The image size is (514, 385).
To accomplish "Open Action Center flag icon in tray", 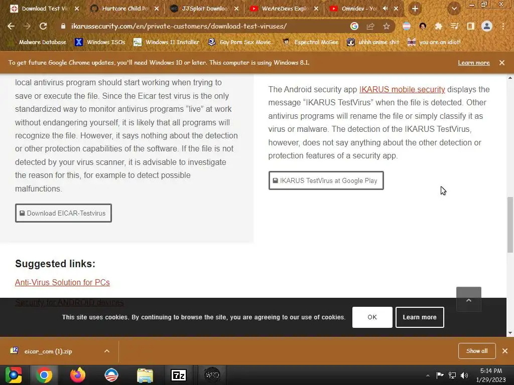I will click(x=440, y=375).
